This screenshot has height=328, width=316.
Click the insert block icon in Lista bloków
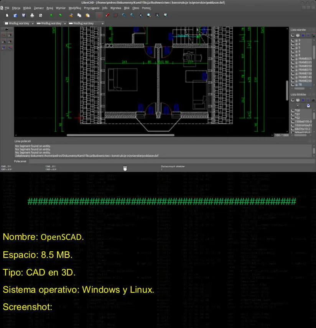pyautogui.click(x=308, y=106)
